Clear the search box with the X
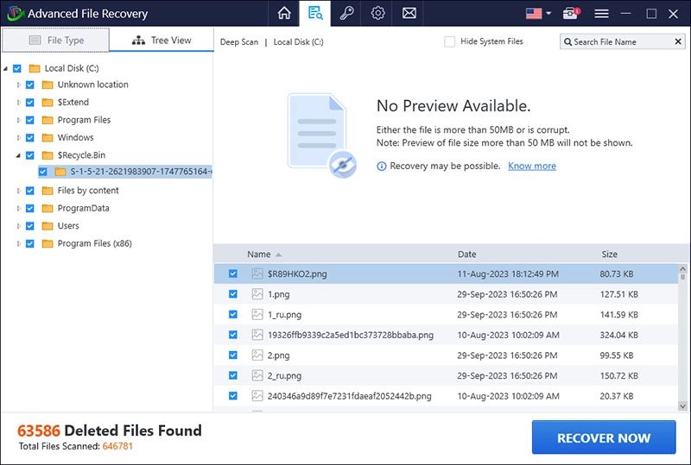Screen dimensions: 691x465 678,41
